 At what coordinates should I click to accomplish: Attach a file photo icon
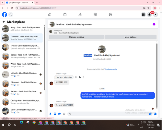click(55, 114)
